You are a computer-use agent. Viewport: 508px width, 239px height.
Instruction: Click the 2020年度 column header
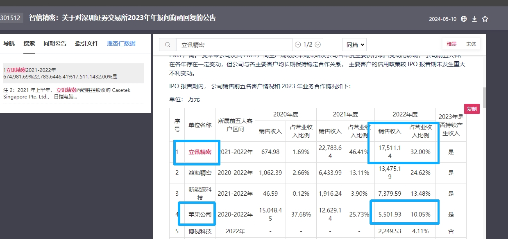point(286,114)
